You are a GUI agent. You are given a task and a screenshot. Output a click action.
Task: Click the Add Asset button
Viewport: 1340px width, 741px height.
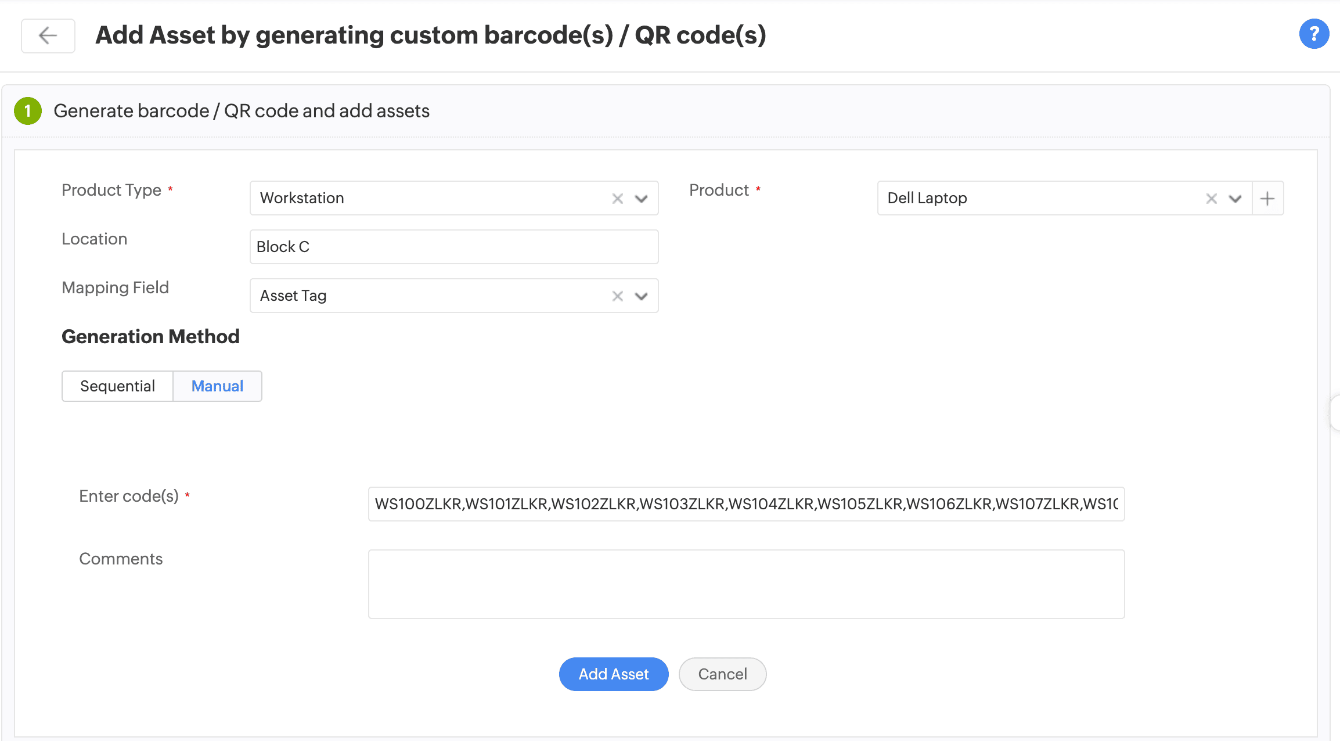pos(613,674)
